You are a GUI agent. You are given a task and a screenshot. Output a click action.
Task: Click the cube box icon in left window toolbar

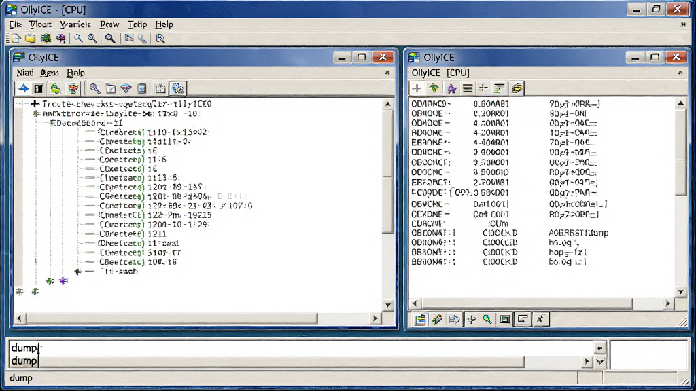[x=111, y=89]
